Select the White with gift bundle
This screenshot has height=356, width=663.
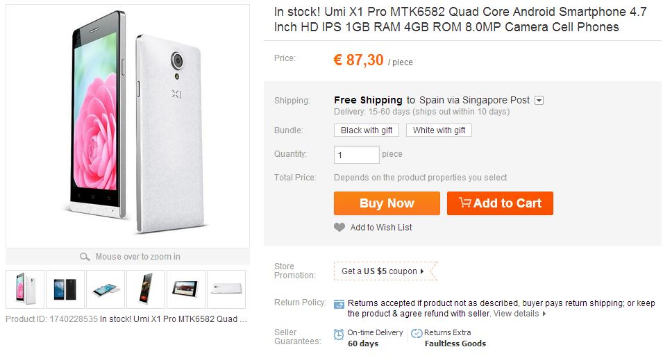tap(439, 130)
